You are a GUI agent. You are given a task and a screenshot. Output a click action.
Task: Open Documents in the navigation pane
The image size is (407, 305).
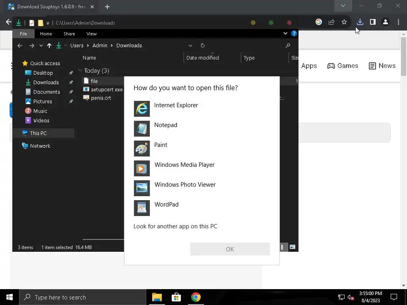pos(47,92)
